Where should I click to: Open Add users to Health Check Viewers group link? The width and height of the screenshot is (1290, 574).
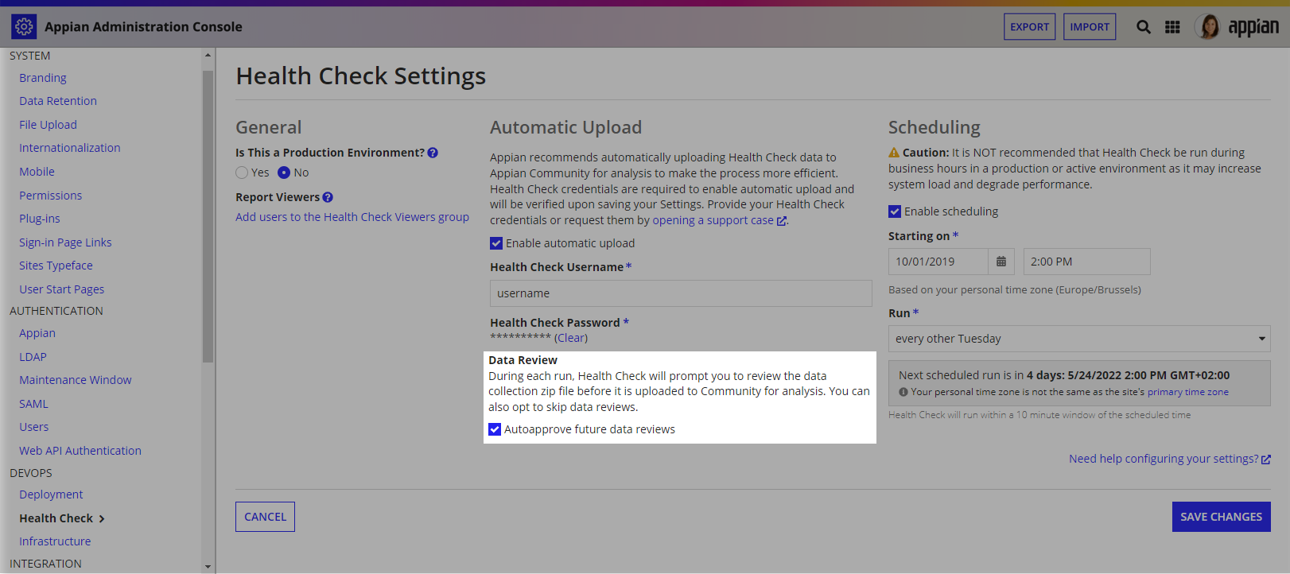point(352,217)
